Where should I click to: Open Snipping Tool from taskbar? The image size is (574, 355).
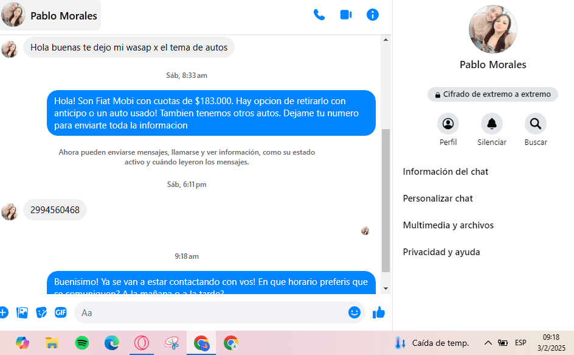171,343
